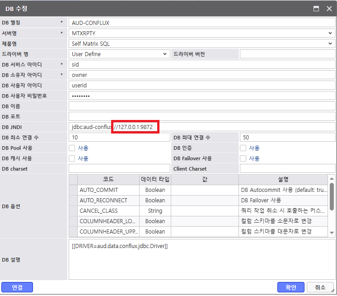Close the DB 수정 dialog
Viewport: 337px width, 296px height.
point(329,9)
